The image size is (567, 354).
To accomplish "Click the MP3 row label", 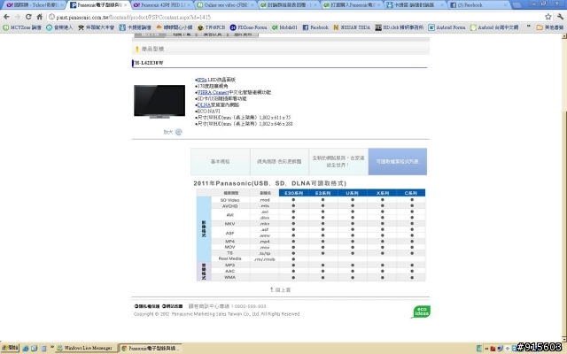I will click(x=230, y=265).
